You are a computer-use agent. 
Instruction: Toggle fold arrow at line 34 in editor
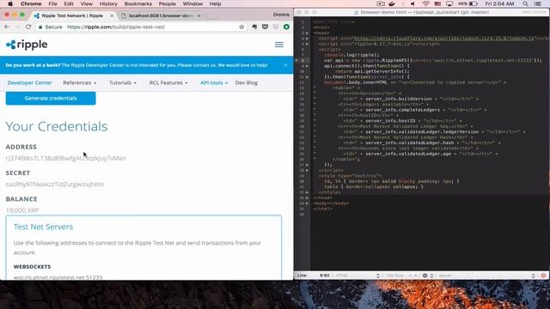click(x=307, y=203)
